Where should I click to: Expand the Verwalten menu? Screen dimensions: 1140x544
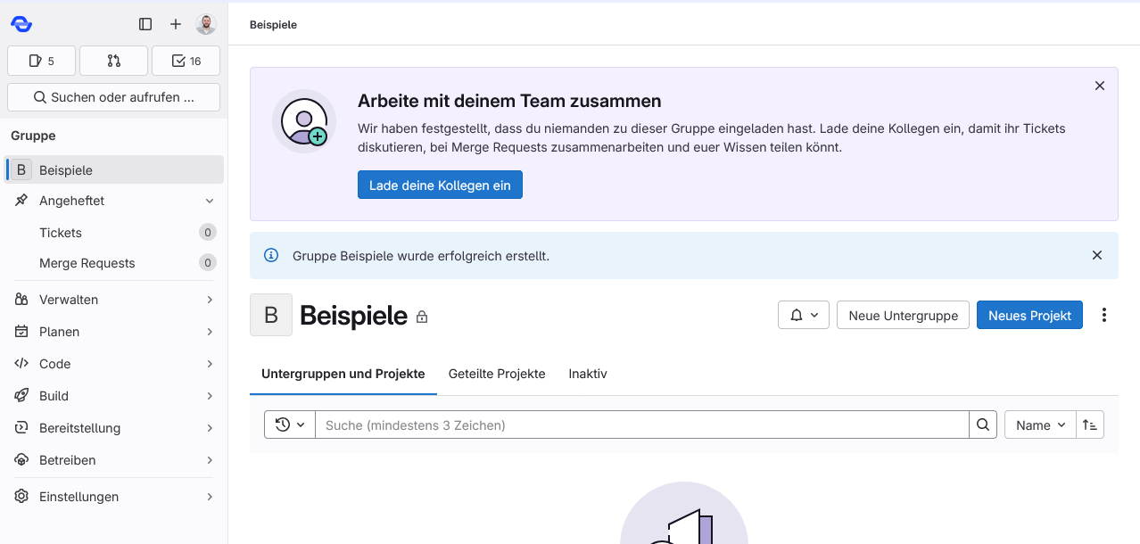[x=114, y=300]
